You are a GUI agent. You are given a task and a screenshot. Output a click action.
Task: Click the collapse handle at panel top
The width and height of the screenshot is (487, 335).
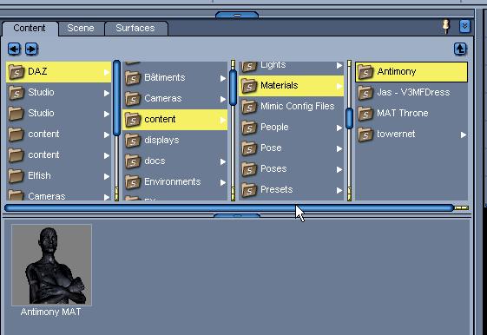[237, 15]
